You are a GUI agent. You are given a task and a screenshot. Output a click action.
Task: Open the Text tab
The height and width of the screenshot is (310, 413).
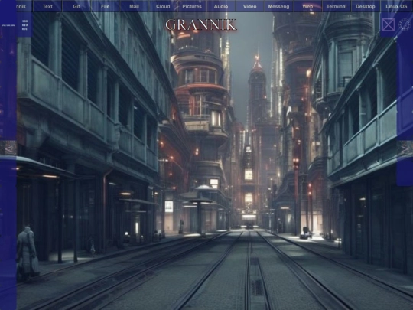[47, 6]
